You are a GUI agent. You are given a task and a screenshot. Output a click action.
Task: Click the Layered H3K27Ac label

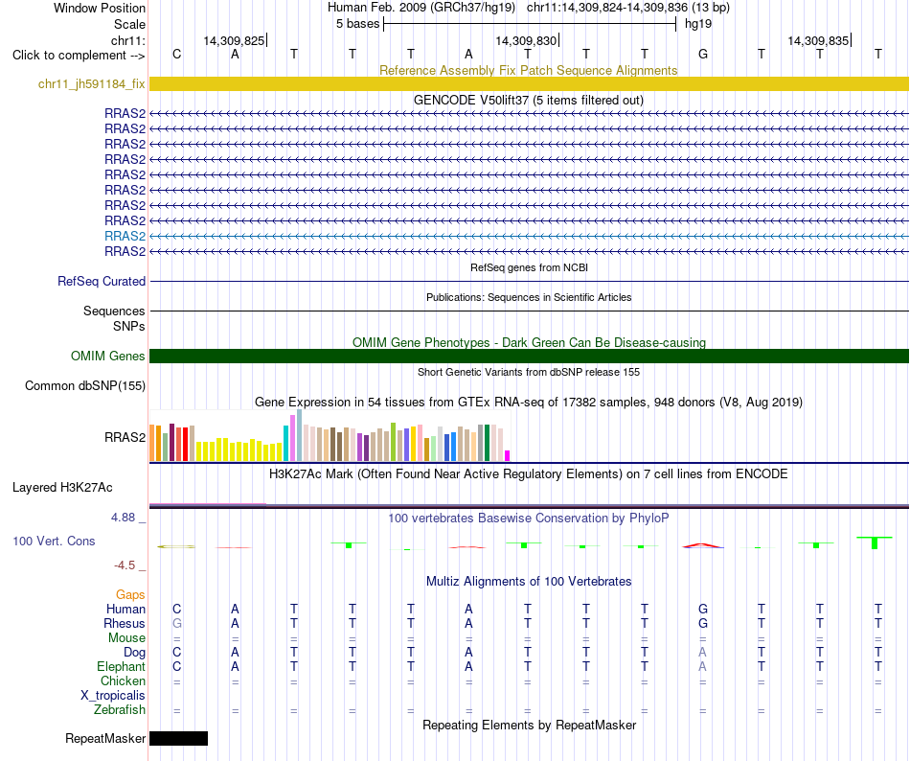pyautogui.click(x=62, y=487)
